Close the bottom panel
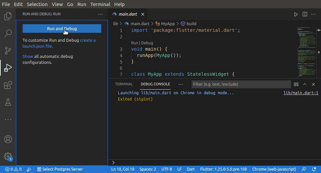 [313, 84]
